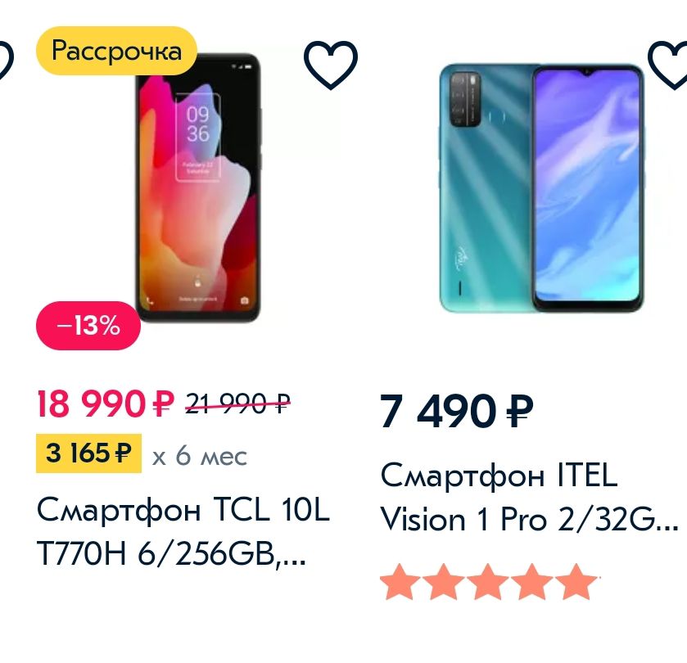687x663 pixels.
Task: Click the third rating star on ITEL
Action: click(488, 581)
